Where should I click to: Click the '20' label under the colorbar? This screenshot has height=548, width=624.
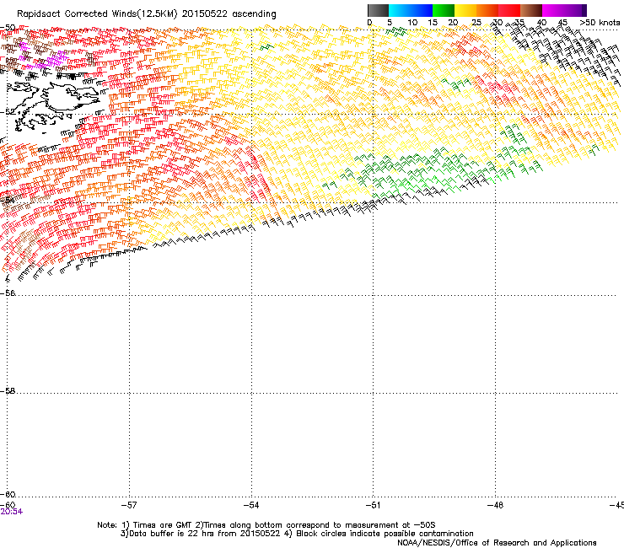[453, 23]
